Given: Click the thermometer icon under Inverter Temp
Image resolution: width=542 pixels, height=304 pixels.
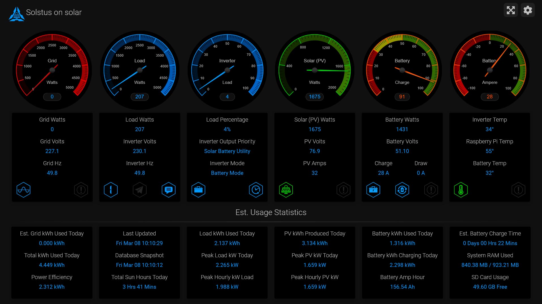Looking at the screenshot, I should (461, 190).
